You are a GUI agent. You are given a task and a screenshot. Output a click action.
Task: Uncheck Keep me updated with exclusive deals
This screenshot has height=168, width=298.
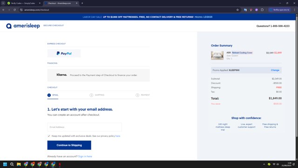[x=49, y=136]
